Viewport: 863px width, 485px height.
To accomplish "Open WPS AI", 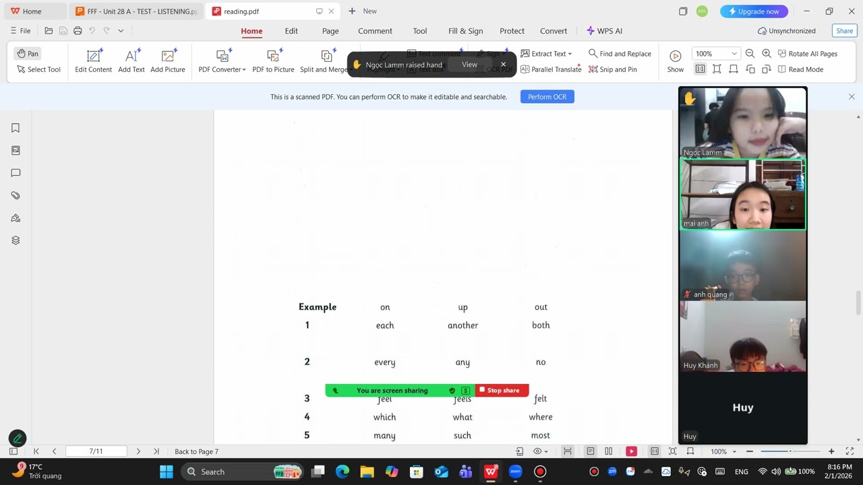I will click(604, 31).
